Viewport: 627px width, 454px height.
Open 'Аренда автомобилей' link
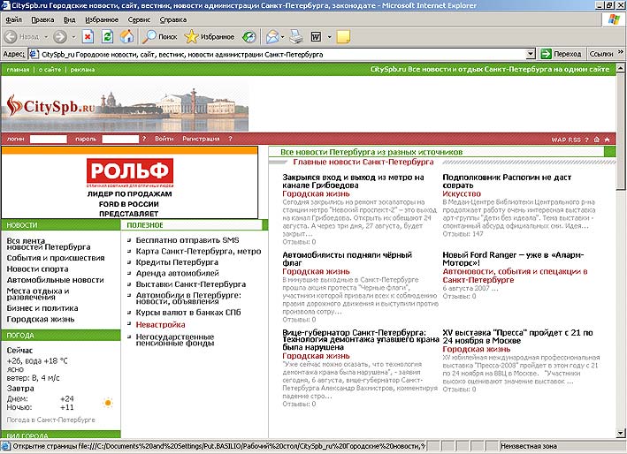coord(177,273)
